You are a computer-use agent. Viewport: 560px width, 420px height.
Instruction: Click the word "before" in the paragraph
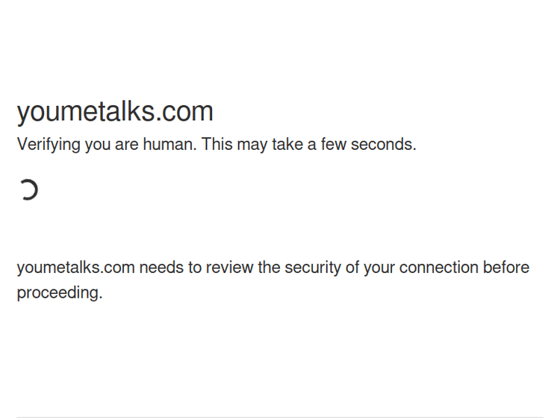506,267
